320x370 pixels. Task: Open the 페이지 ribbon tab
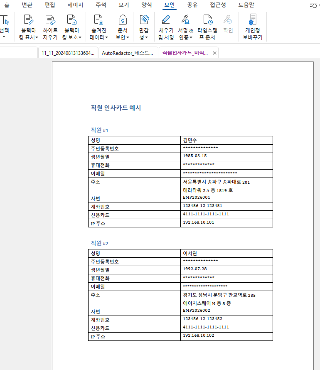pyautogui.click(x=75, y=5)
